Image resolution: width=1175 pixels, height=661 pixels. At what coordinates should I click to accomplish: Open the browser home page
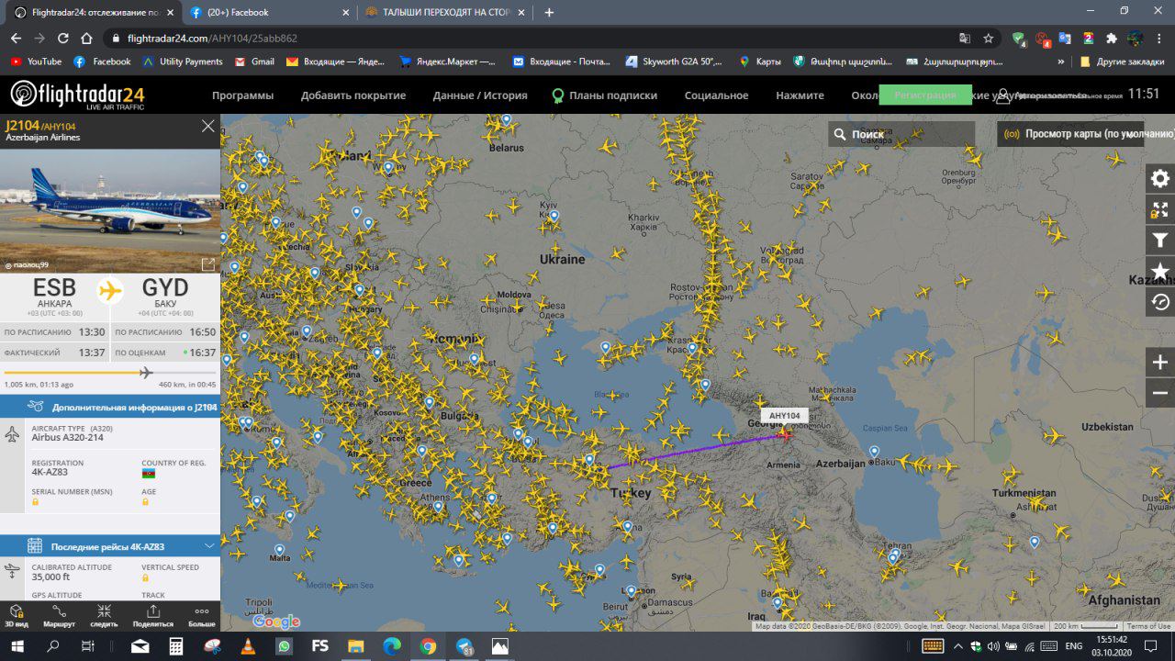[86, 39]
